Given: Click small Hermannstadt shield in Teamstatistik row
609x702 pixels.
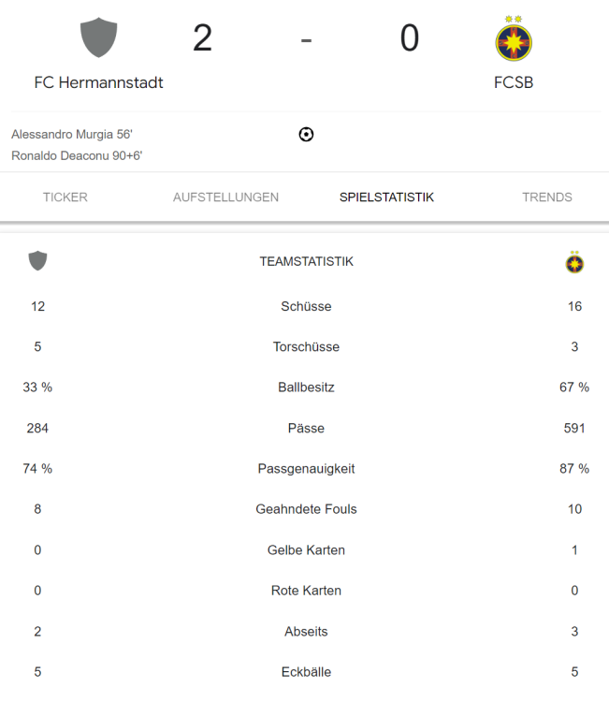Looking at the screenshot, I should [37, 261].
